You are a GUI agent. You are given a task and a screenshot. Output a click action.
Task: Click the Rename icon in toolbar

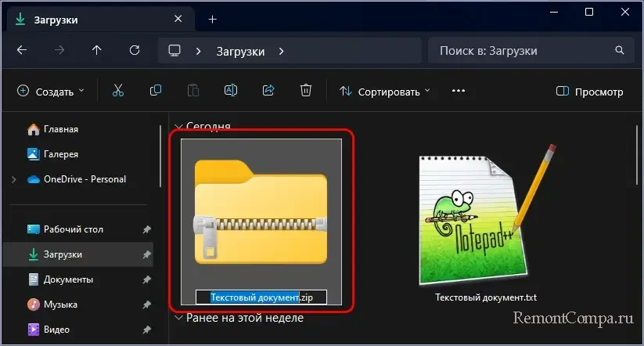[231, 91]
